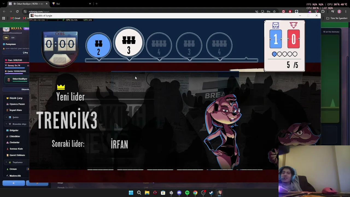Open the Gmail bookmark

15,18
